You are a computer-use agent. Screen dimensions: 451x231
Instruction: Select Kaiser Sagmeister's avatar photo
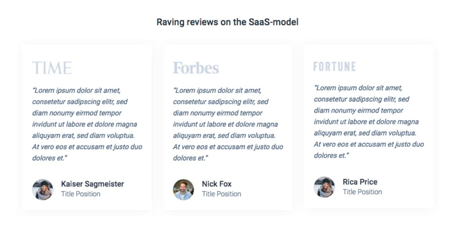click(x=43, y=189)
